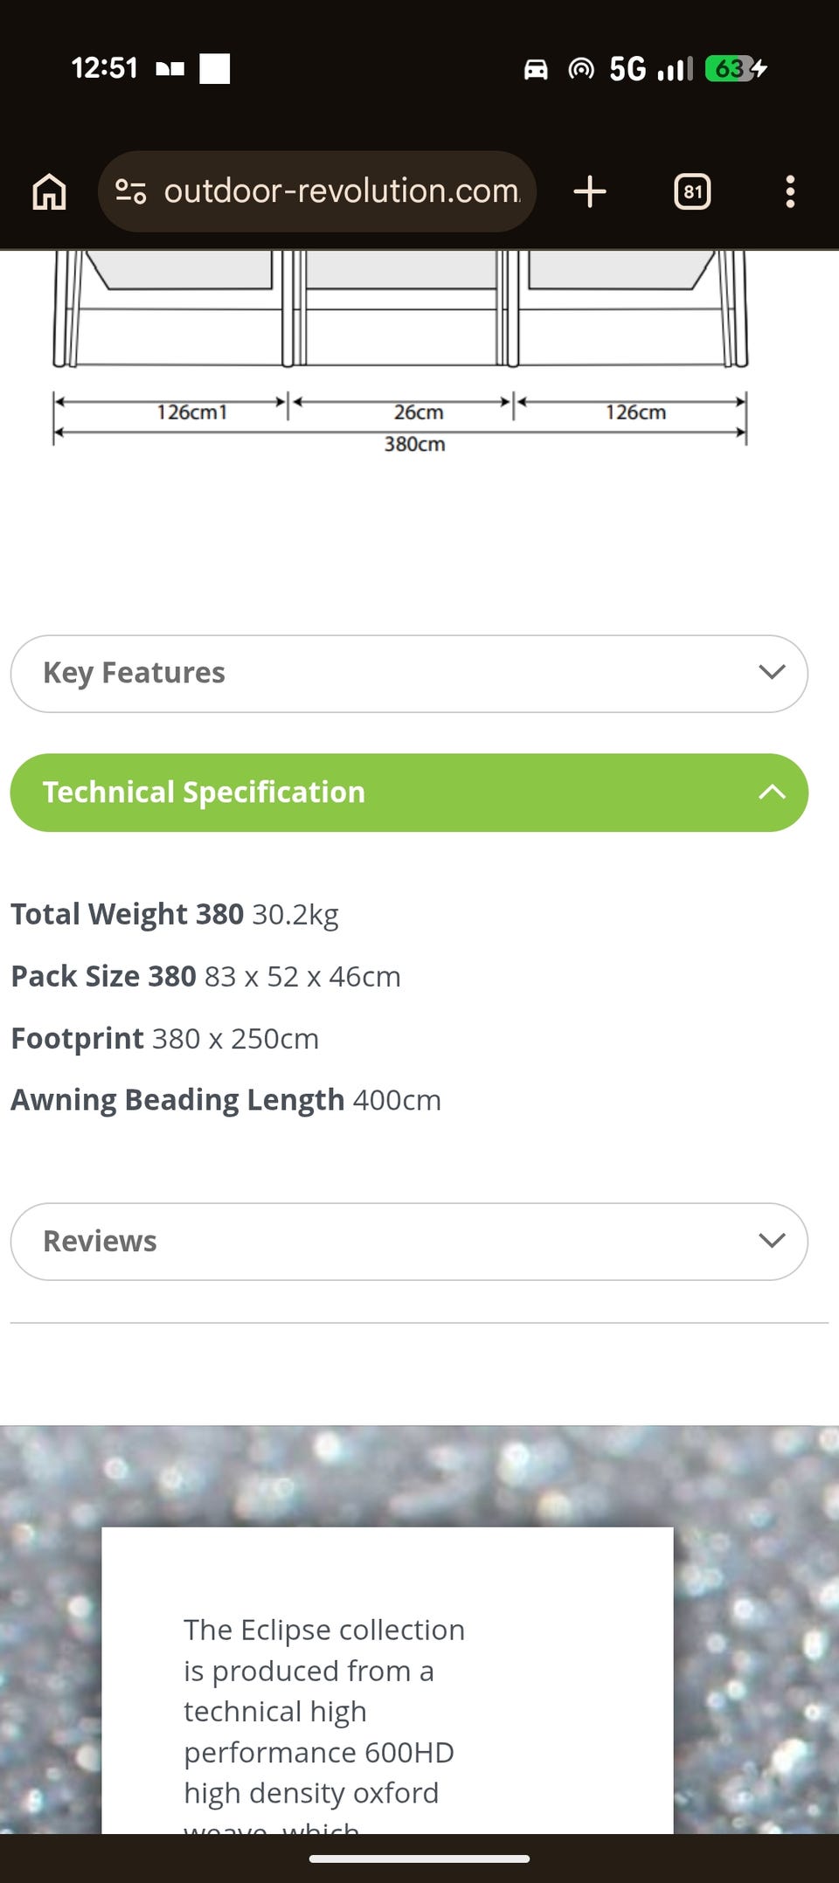Open the Chrome three-dot menu
Screen dimensions: 839x1883
790,191
